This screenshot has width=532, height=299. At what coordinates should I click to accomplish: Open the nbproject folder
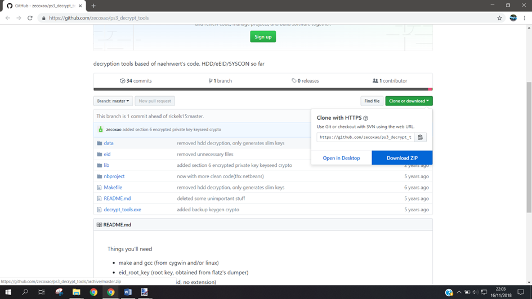(114, 176)
